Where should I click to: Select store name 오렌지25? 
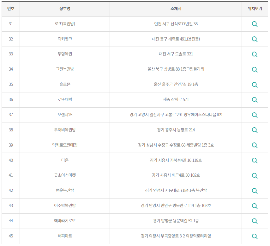pos(65,115)
